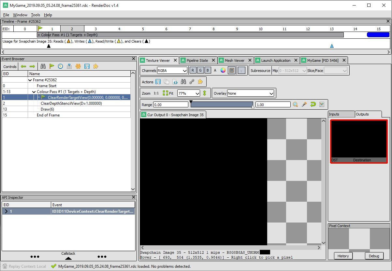Open the File menu

pyautogui.click(x=6, y=15)
